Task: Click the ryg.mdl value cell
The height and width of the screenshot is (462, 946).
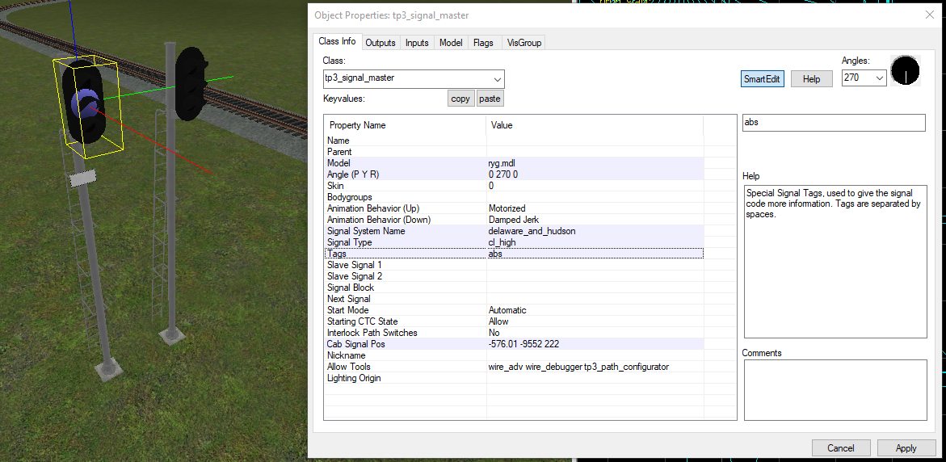Action: click(x=595, y=163)
